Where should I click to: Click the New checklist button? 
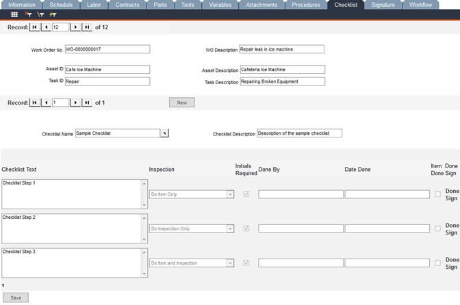click(182, 103)
